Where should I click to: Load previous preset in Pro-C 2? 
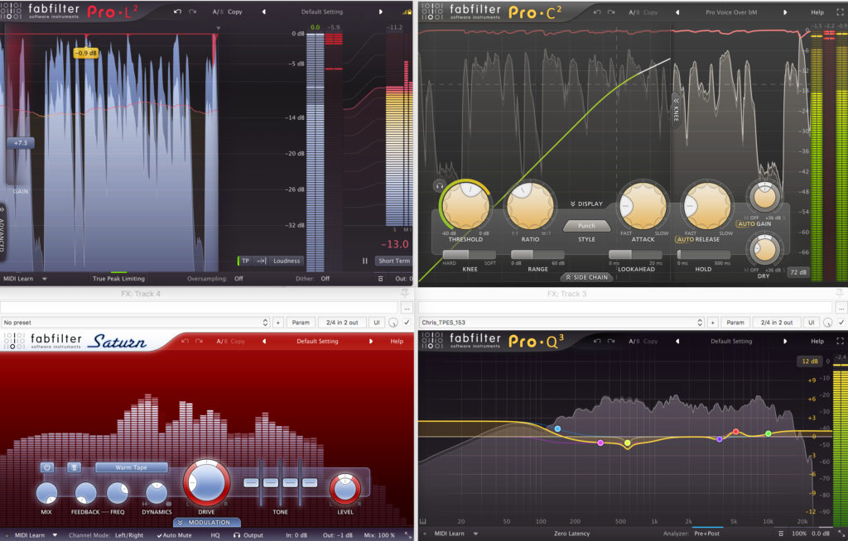[677, 12]
